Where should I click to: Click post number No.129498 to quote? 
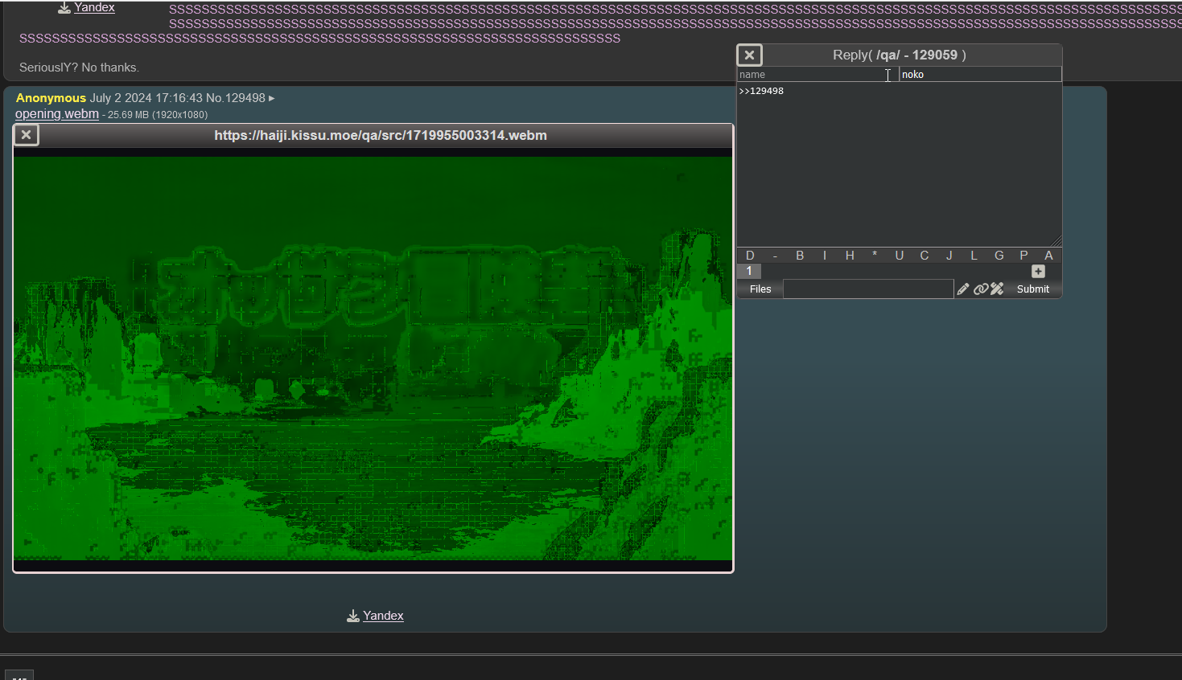click(x=244, y=98)
